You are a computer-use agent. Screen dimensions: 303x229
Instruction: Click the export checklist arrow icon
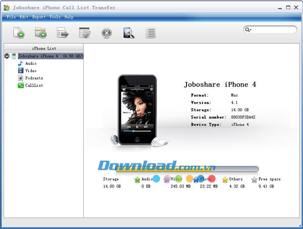pyautogui.click(x=63, y=33)
